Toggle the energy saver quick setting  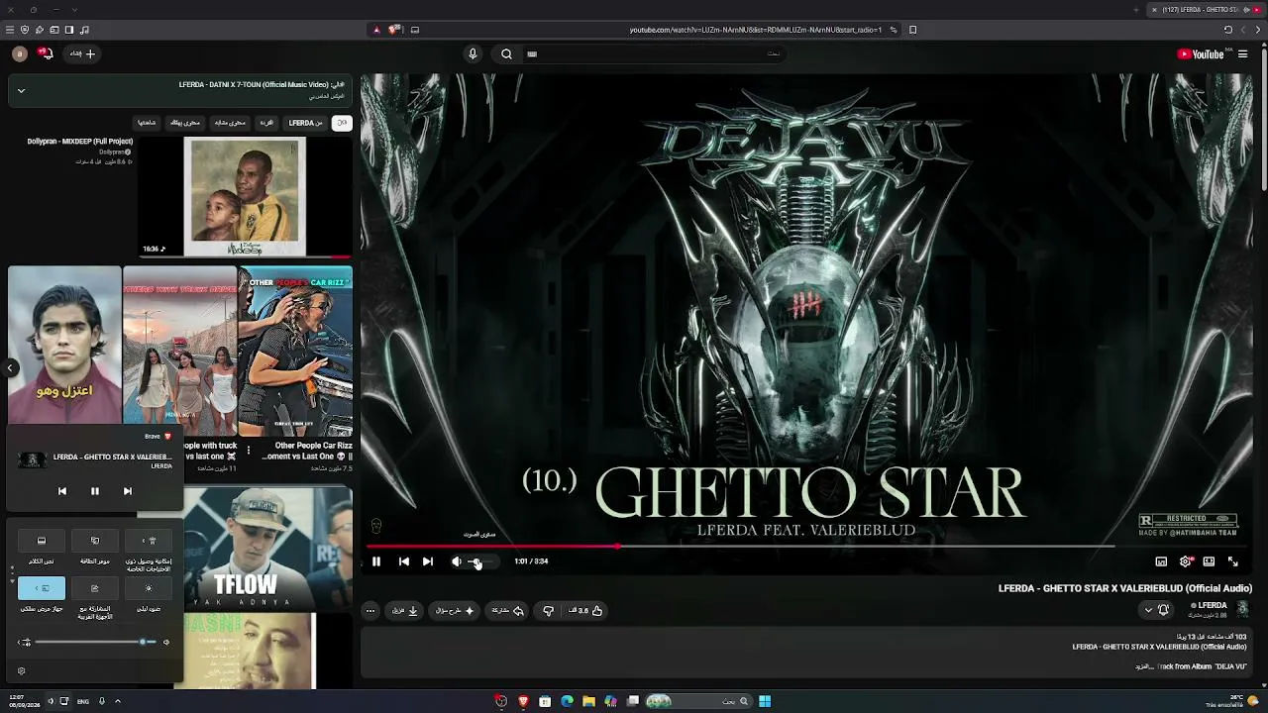(x=95, y=541)
